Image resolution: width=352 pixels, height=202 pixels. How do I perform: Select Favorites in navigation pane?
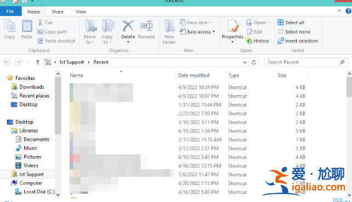point(21,78)
